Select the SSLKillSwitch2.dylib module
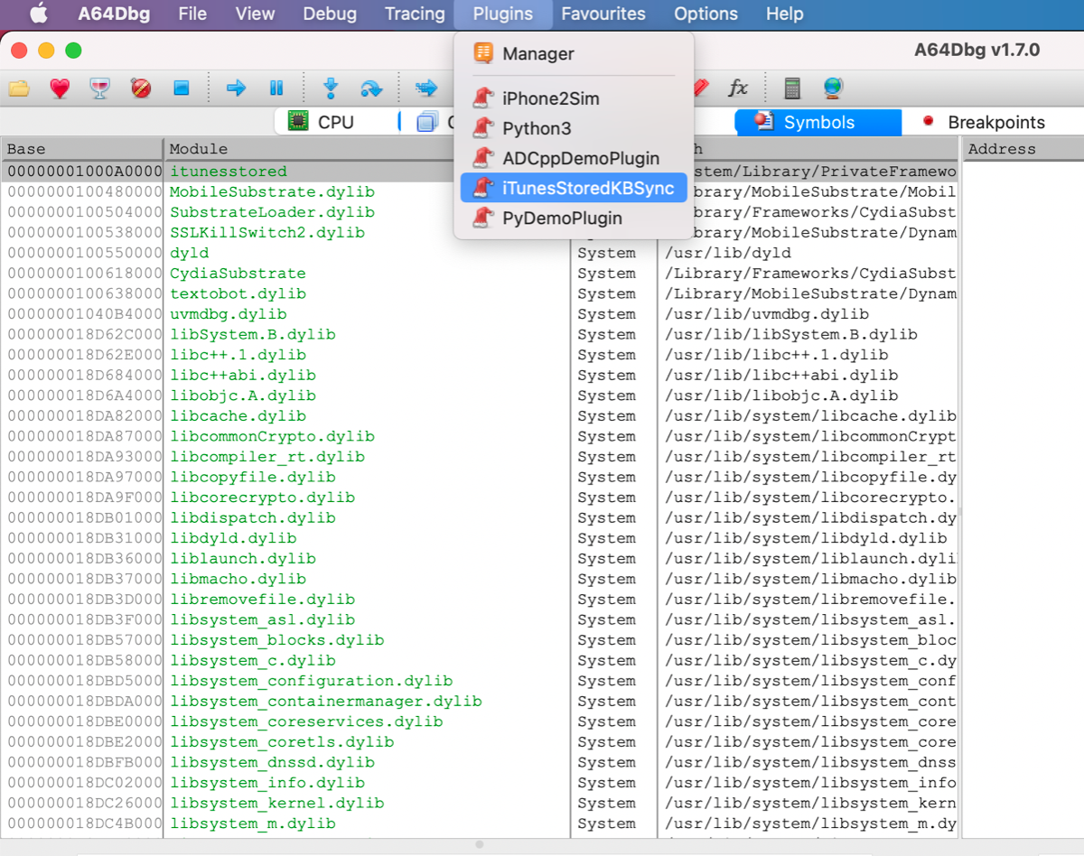The image size is (1084, 856). coord(267,232)
